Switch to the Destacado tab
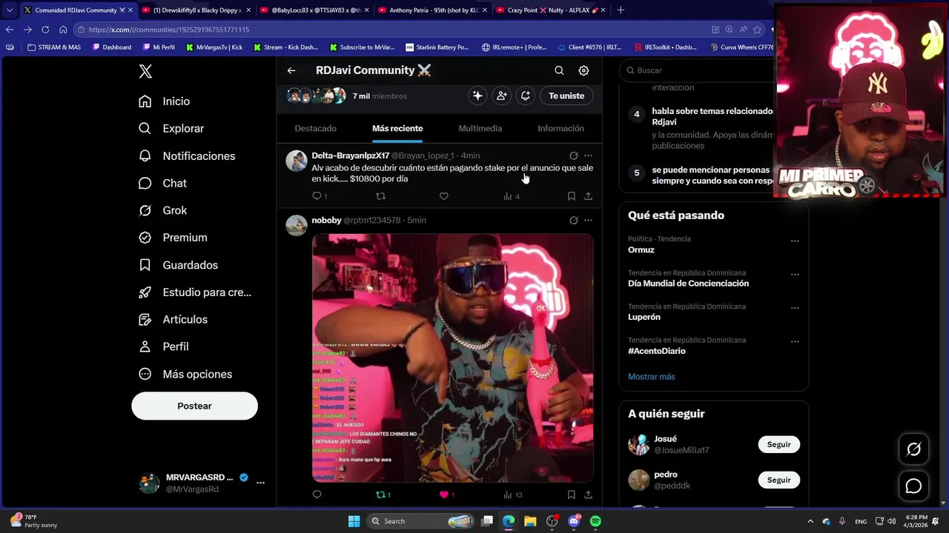949x533 pixels. tap(315, 128)
